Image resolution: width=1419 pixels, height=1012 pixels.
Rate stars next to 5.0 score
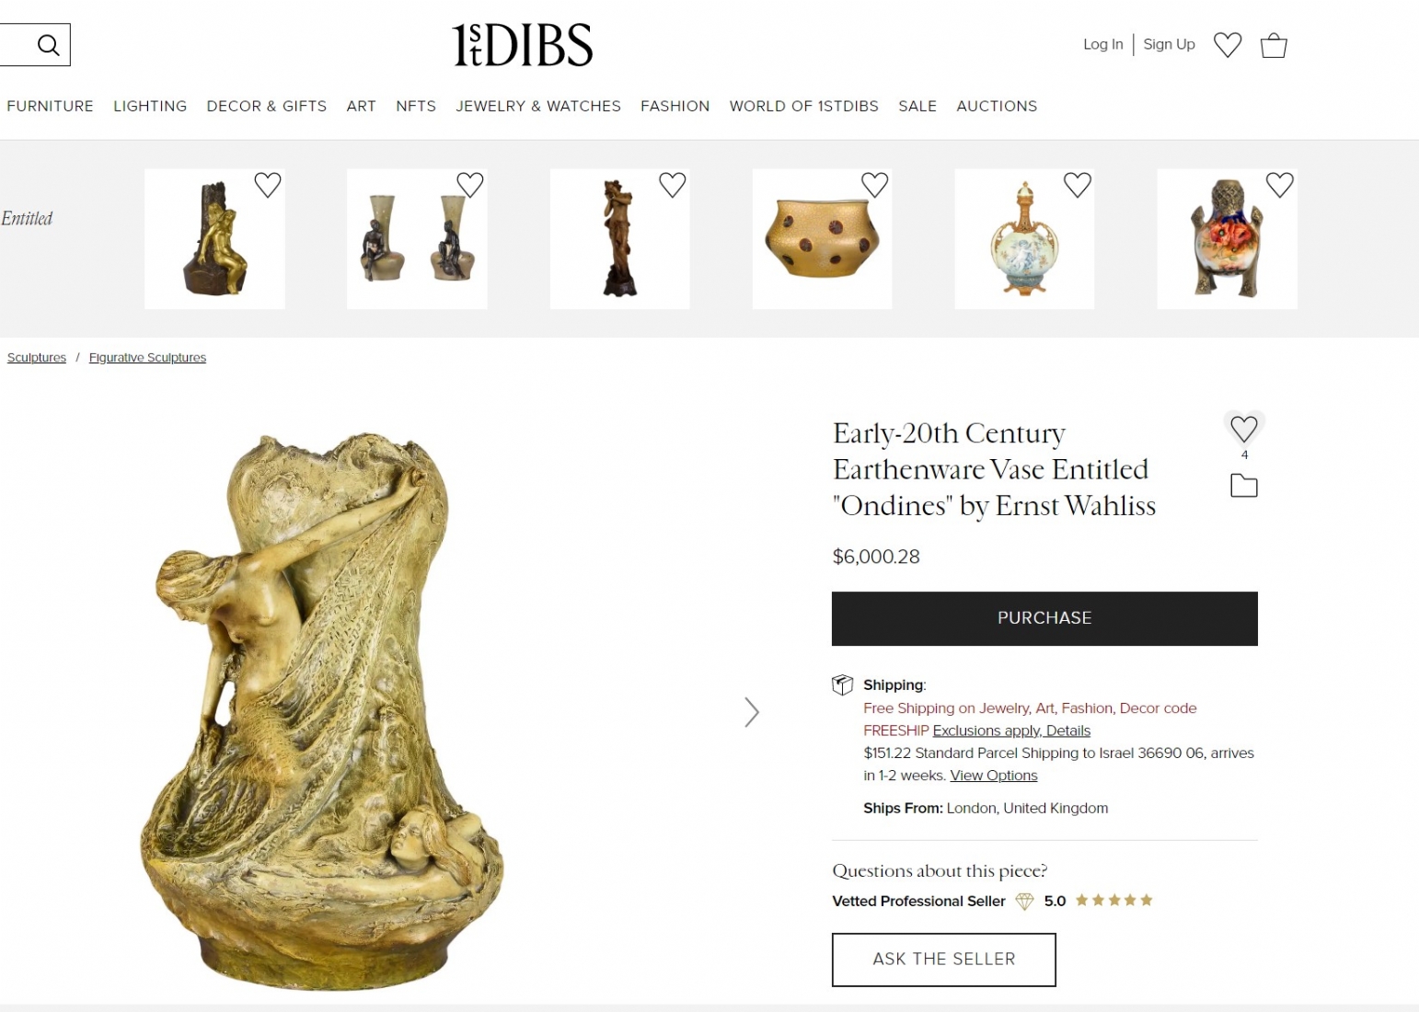pyautogui.click(x=1113, y=901)
